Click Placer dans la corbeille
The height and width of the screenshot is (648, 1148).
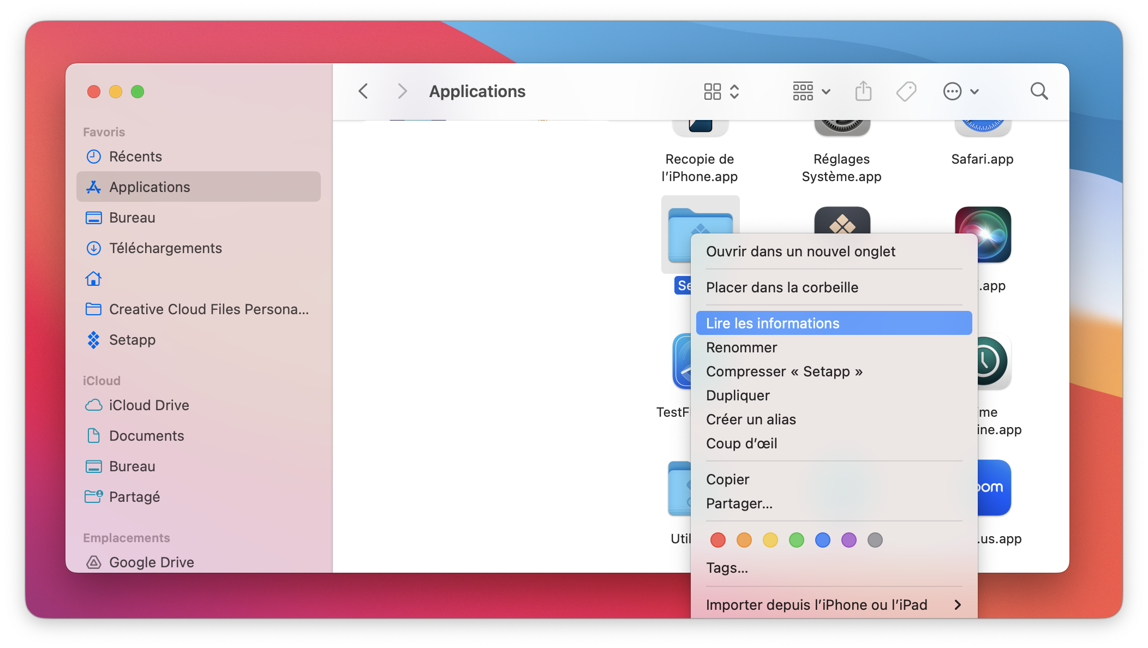coord(782,287)
